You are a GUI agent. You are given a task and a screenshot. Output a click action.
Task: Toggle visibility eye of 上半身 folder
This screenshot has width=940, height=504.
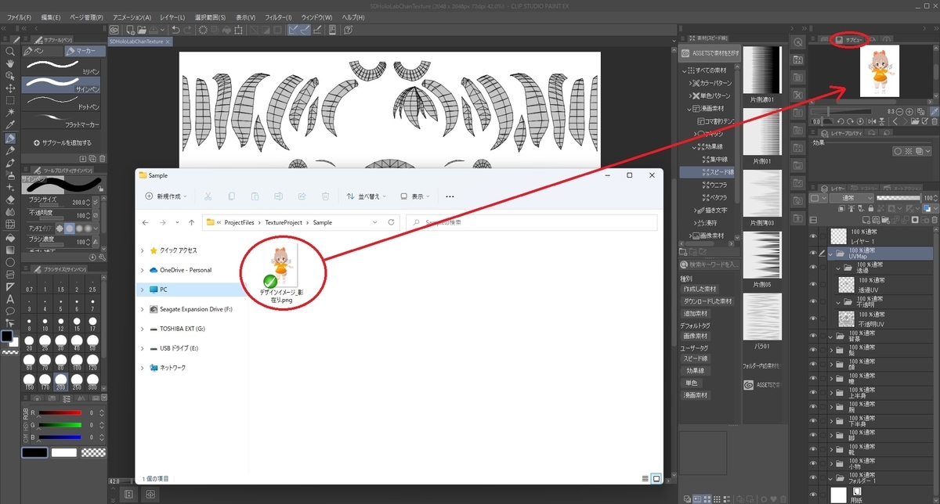coord(812,392)
